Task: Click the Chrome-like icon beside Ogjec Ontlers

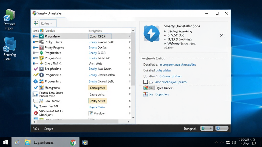Action: point(146,88)
